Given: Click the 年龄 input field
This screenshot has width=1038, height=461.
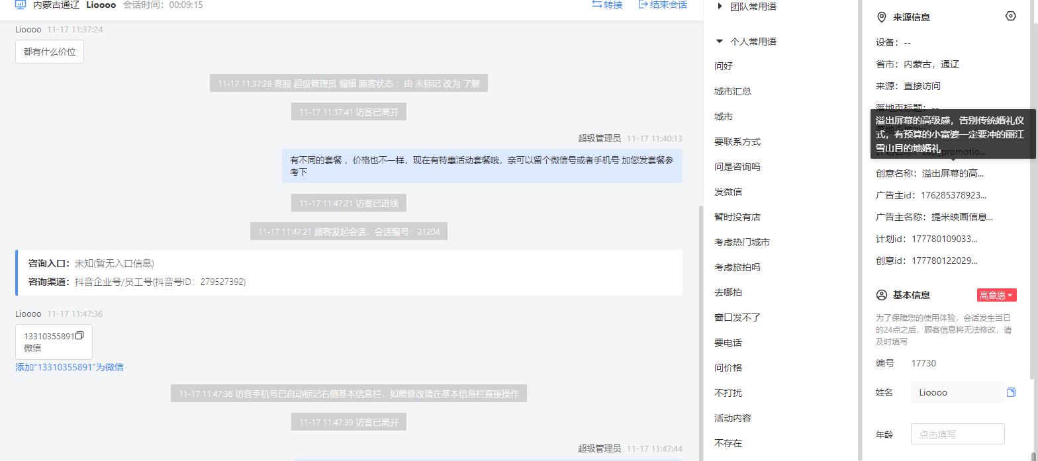Looking at the screenshot, I should tap(958, 434).
